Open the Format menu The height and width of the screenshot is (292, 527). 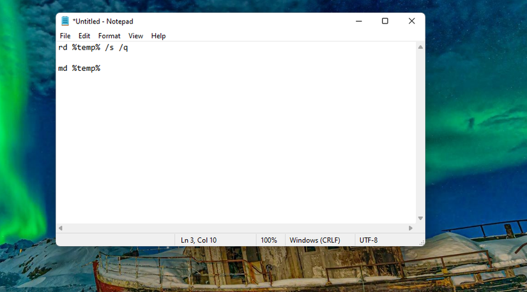point(109,36)
